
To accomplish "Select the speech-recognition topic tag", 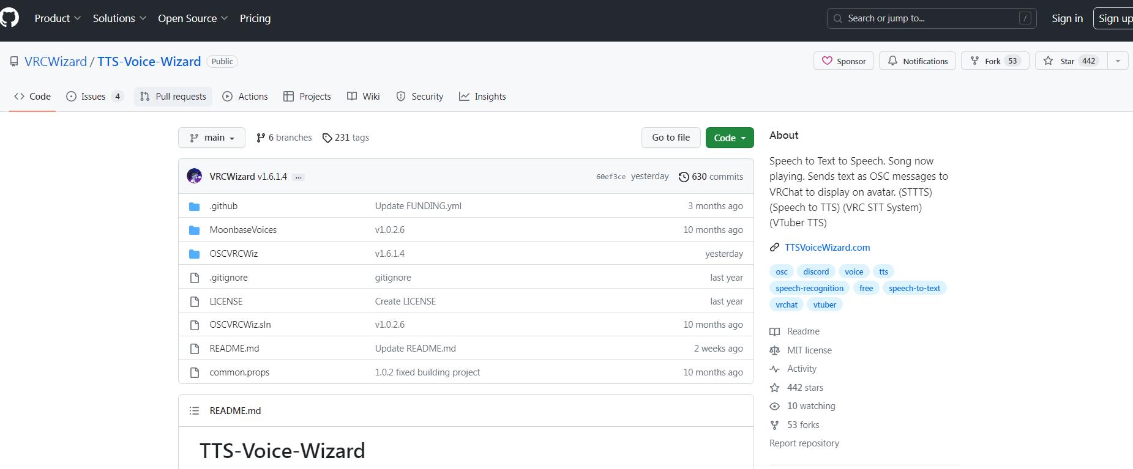I will [809, 288].
